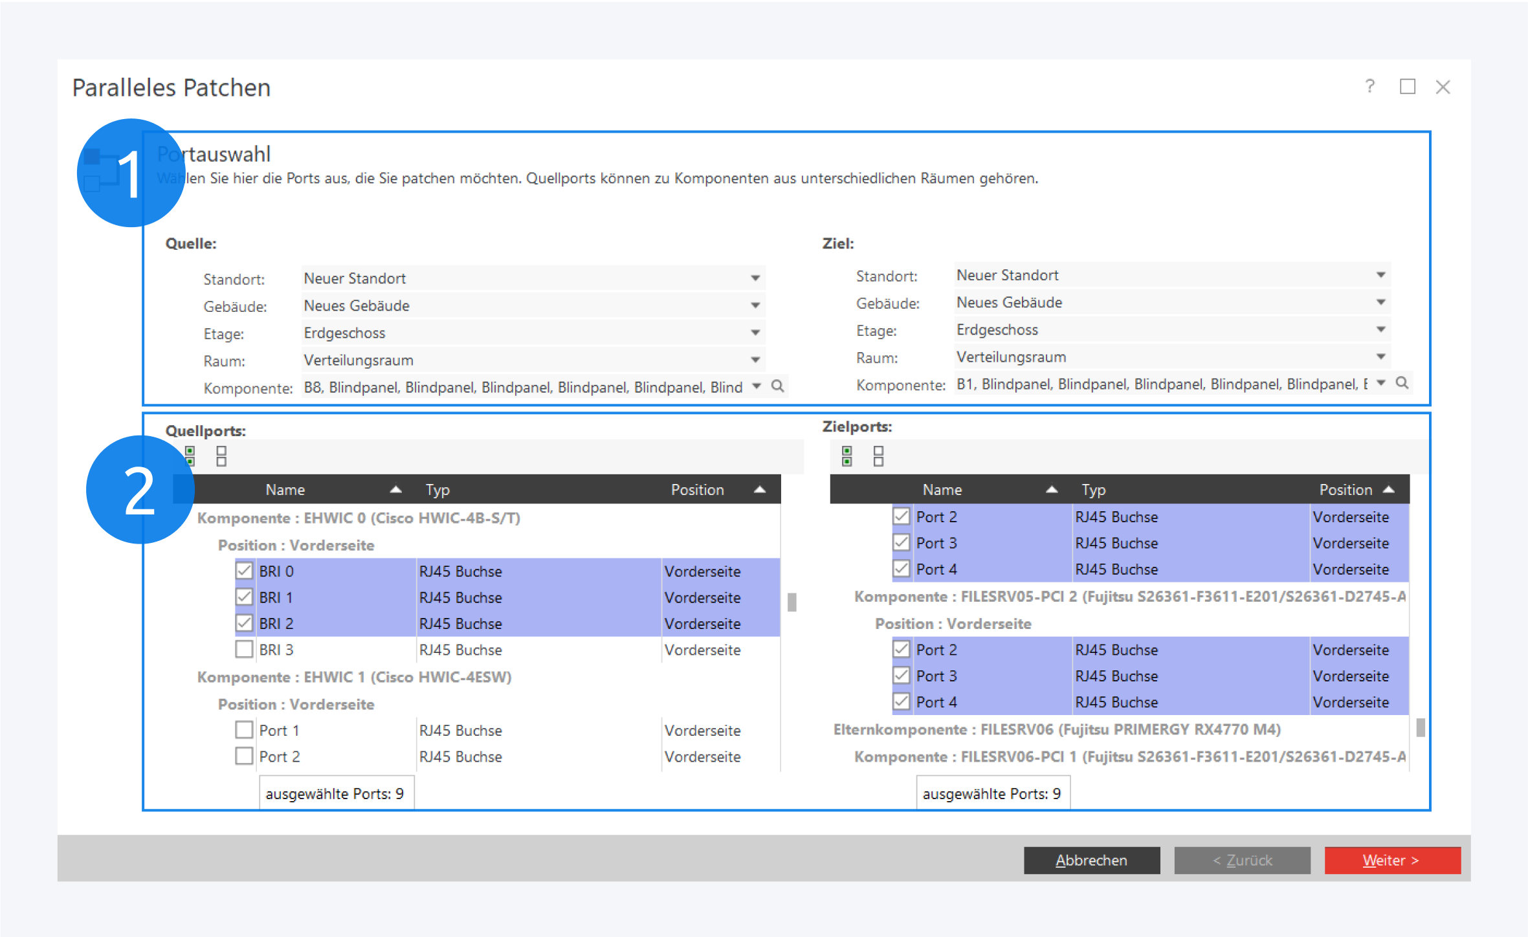Click deselect-all icon above Quellports list
Image resolution: width=1528 pixels, height=937 pixels.
click(221, 456)
